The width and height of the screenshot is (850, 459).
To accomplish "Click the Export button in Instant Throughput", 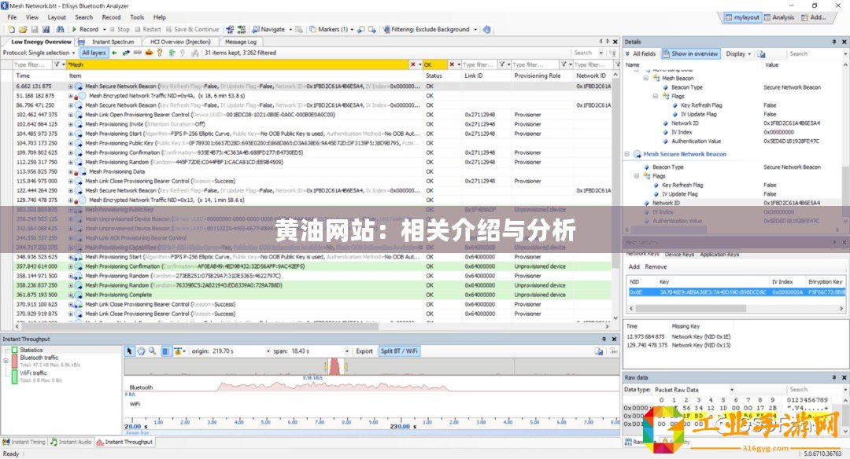I will coord(364,351).
